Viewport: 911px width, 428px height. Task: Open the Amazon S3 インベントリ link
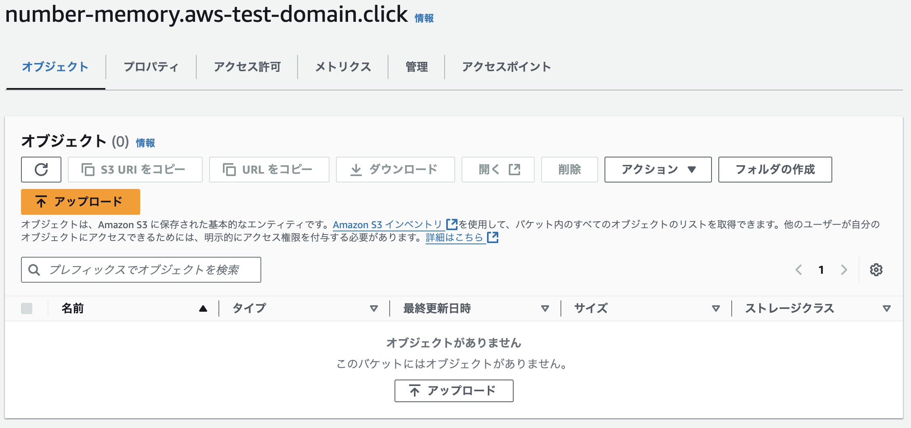tap(388, 224)
